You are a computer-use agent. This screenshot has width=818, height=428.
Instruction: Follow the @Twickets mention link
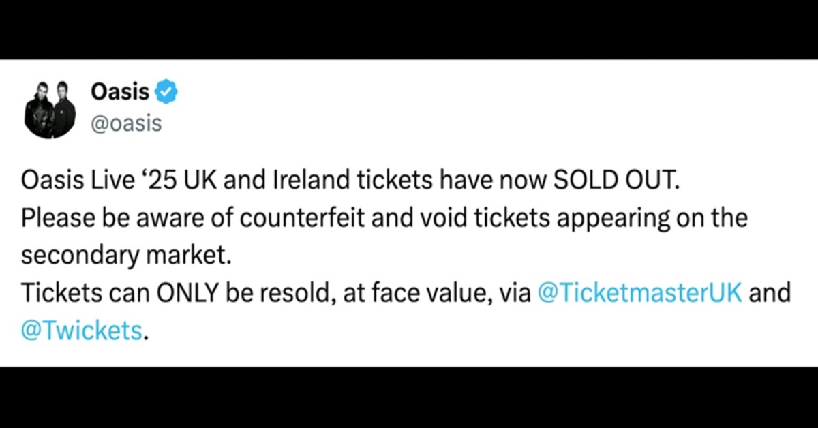click(x=82, y=331)
